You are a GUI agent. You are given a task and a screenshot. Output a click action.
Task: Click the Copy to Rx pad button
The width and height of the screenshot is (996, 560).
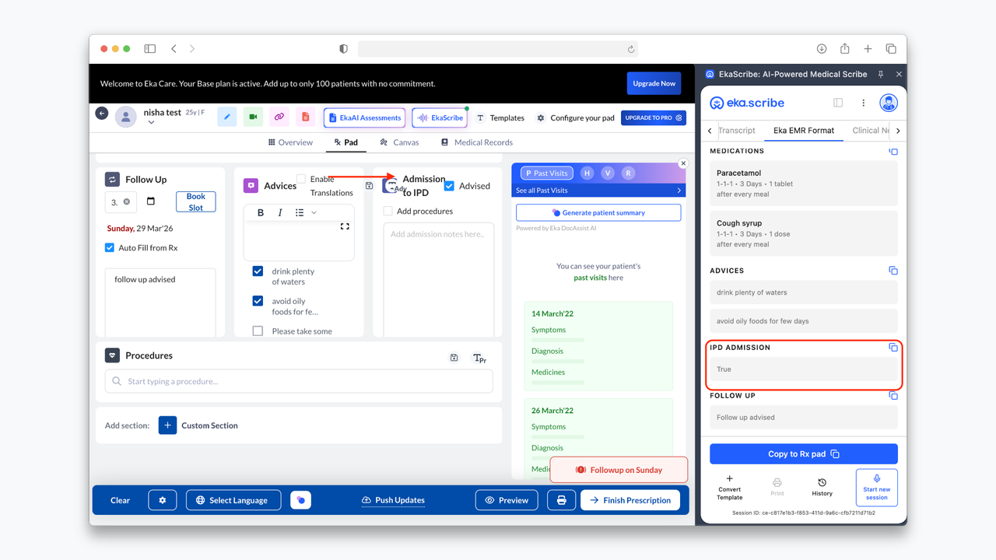(803, 454)
